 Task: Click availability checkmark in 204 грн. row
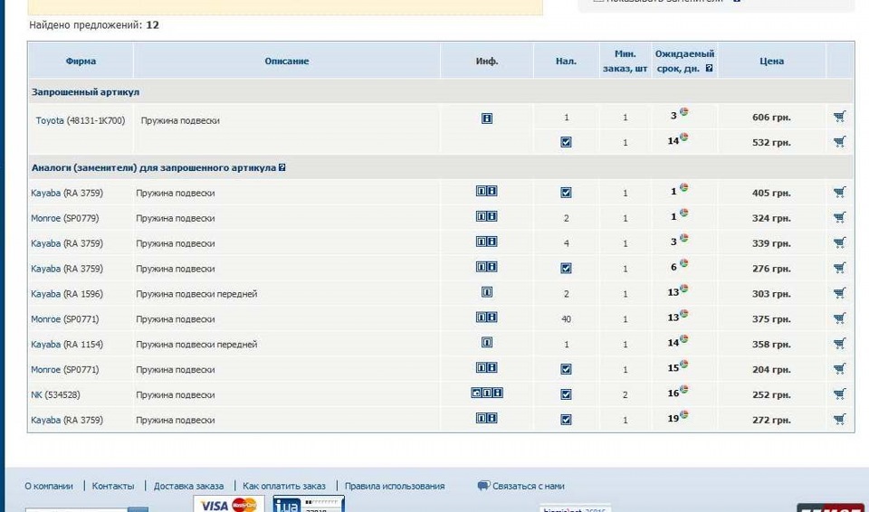coord(566,369)
